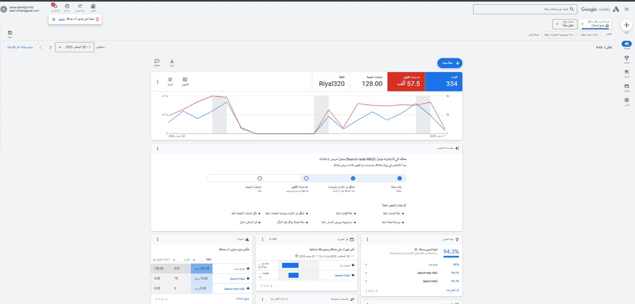Click the link to view last 30 days data
The height and width of the screenshot is (304, 635).
[x=20, y=47]
